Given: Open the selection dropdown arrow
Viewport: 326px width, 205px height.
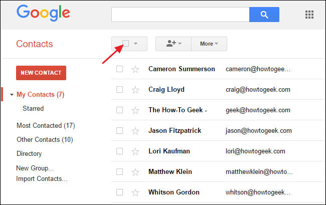Looking at the screenshot, I should pos(136,44).
